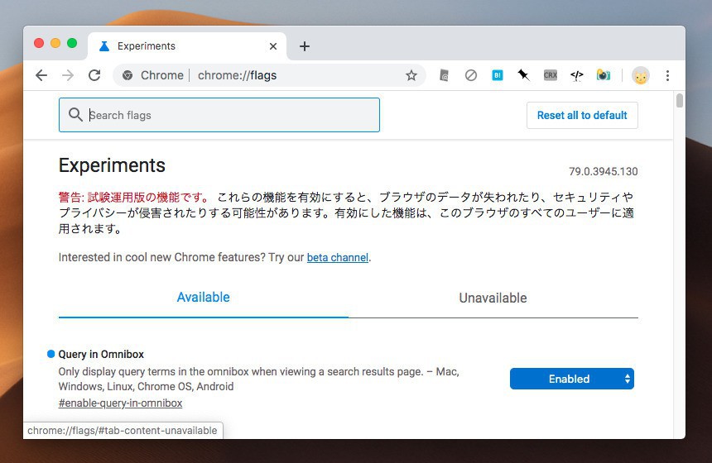Viewport: 712px width, 463px height.
Task: Open the user profile avatar
Action: pyautogui.click(x=640, y=75)
